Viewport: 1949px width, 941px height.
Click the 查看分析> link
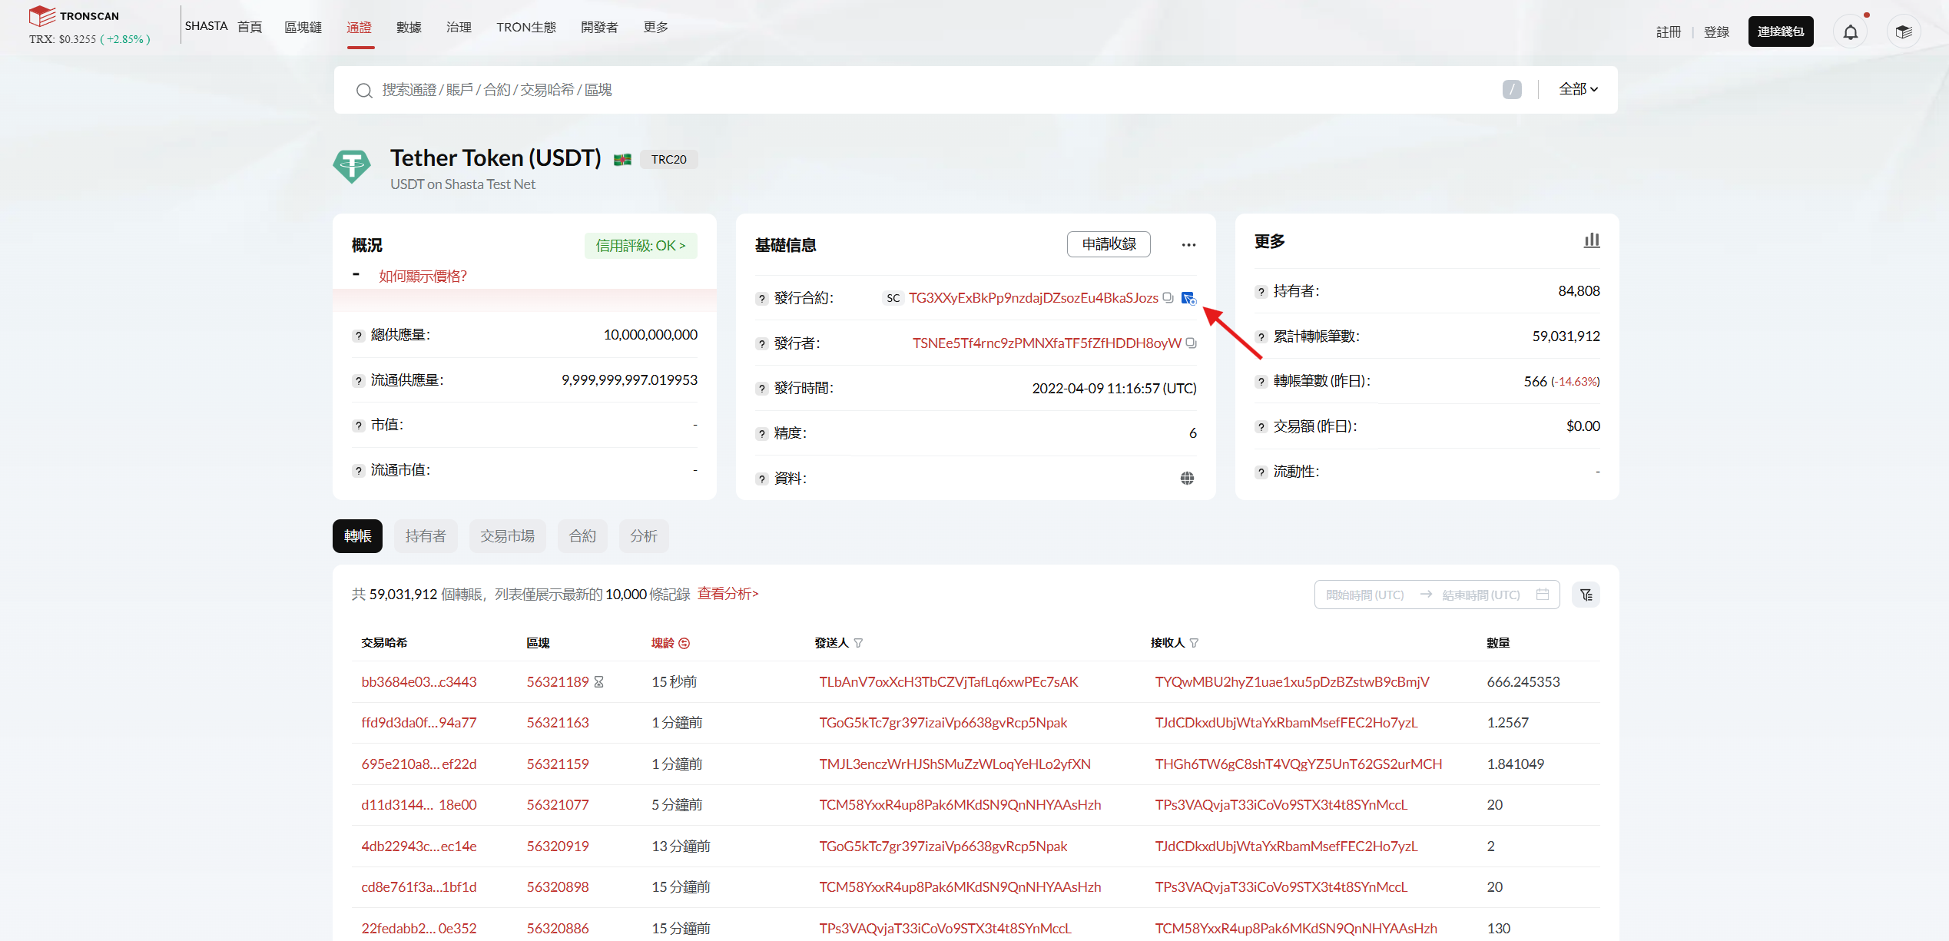point(728,594)
